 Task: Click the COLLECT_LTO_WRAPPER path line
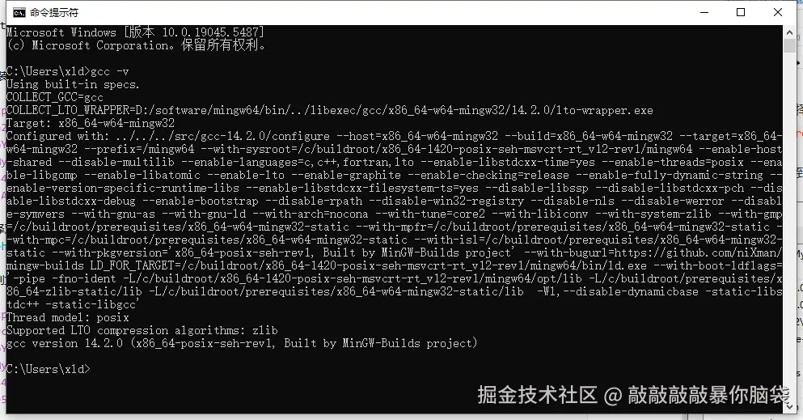point(330,110)
